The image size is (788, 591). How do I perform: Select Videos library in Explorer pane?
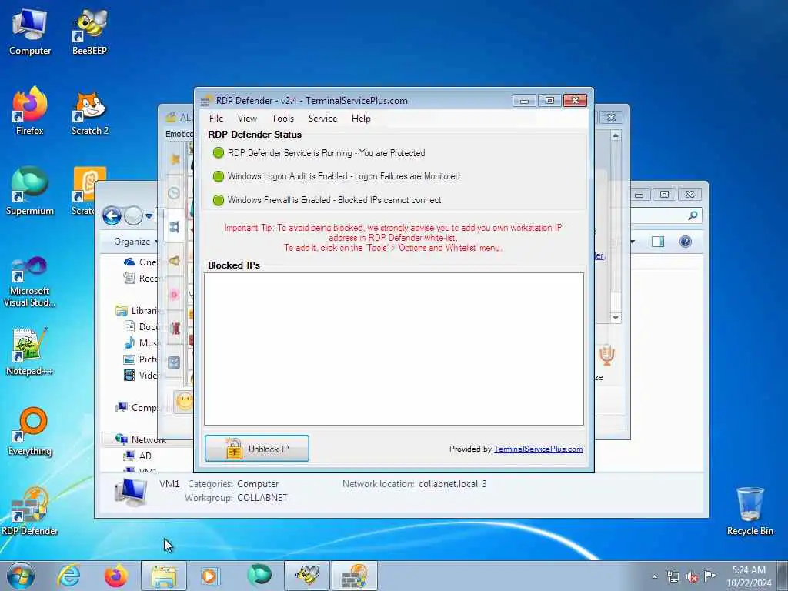click(x=142, y=375)
